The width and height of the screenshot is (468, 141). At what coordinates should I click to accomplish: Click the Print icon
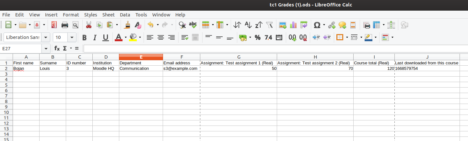65,25
